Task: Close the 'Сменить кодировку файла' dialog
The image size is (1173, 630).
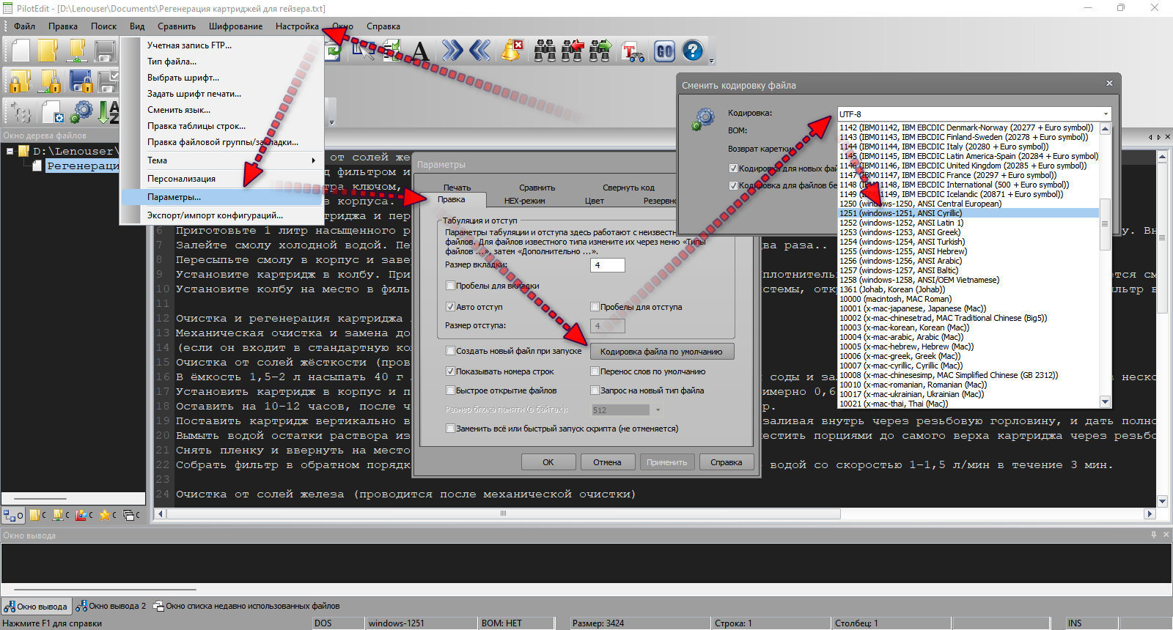Action: 1109,84
